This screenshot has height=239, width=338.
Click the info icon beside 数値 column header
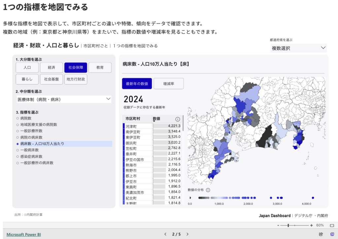tap(178, 119)
